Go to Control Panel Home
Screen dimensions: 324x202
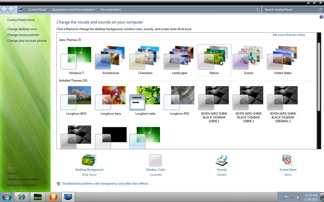[x=21, y=20]
